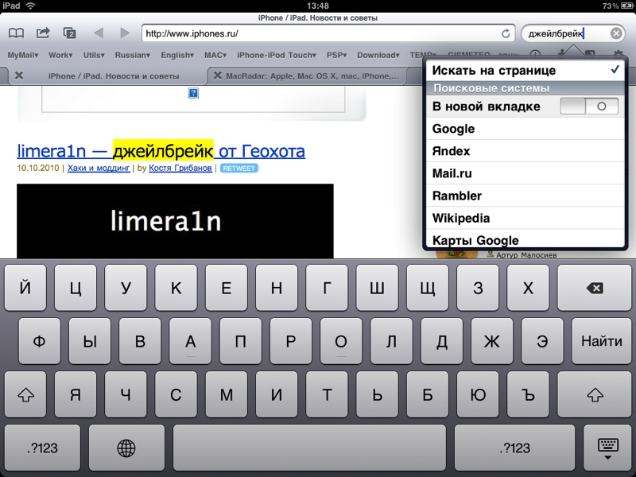Go back with the left arrow

99,33
